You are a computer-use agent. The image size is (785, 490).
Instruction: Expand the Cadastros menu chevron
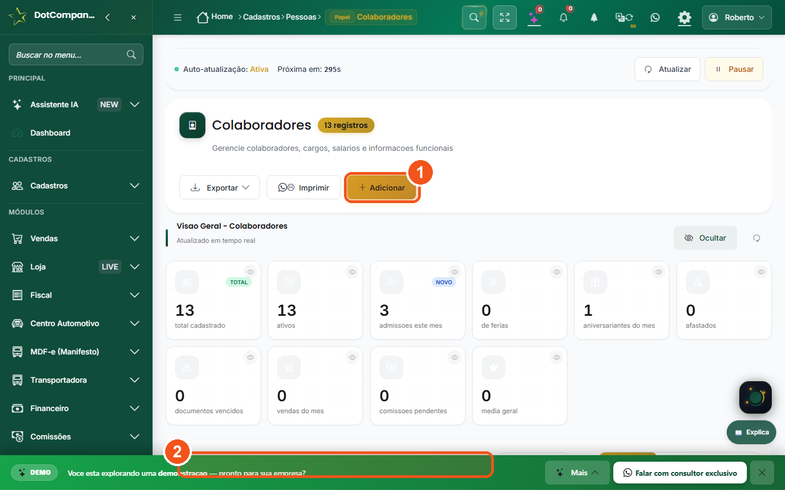point(135,186)
